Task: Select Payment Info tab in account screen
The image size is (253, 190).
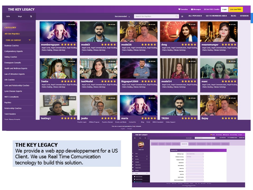Action: click(x=184, y=144)
